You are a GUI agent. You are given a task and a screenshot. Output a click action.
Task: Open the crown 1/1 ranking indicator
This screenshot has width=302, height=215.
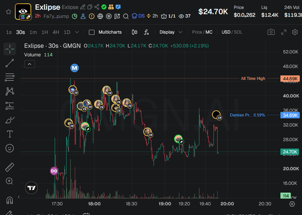pyautogui.click(x=168, y=16)
